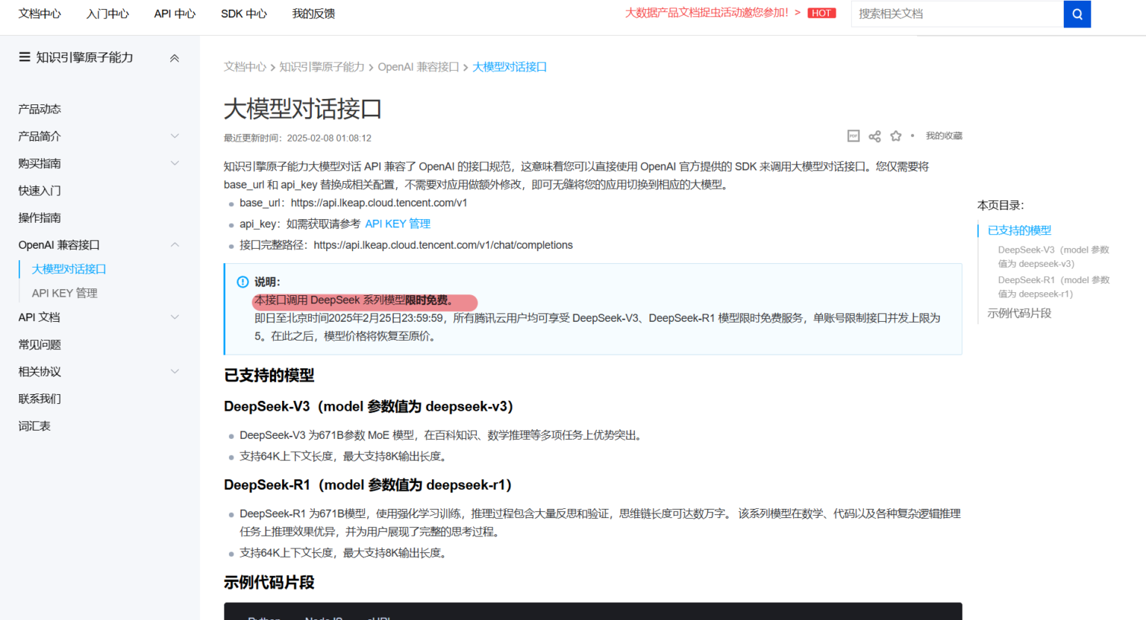This screenshot has width=1146, height=620.
Task: Open 快速入门 in the sidebar
Action: click(x=40, y=191)
